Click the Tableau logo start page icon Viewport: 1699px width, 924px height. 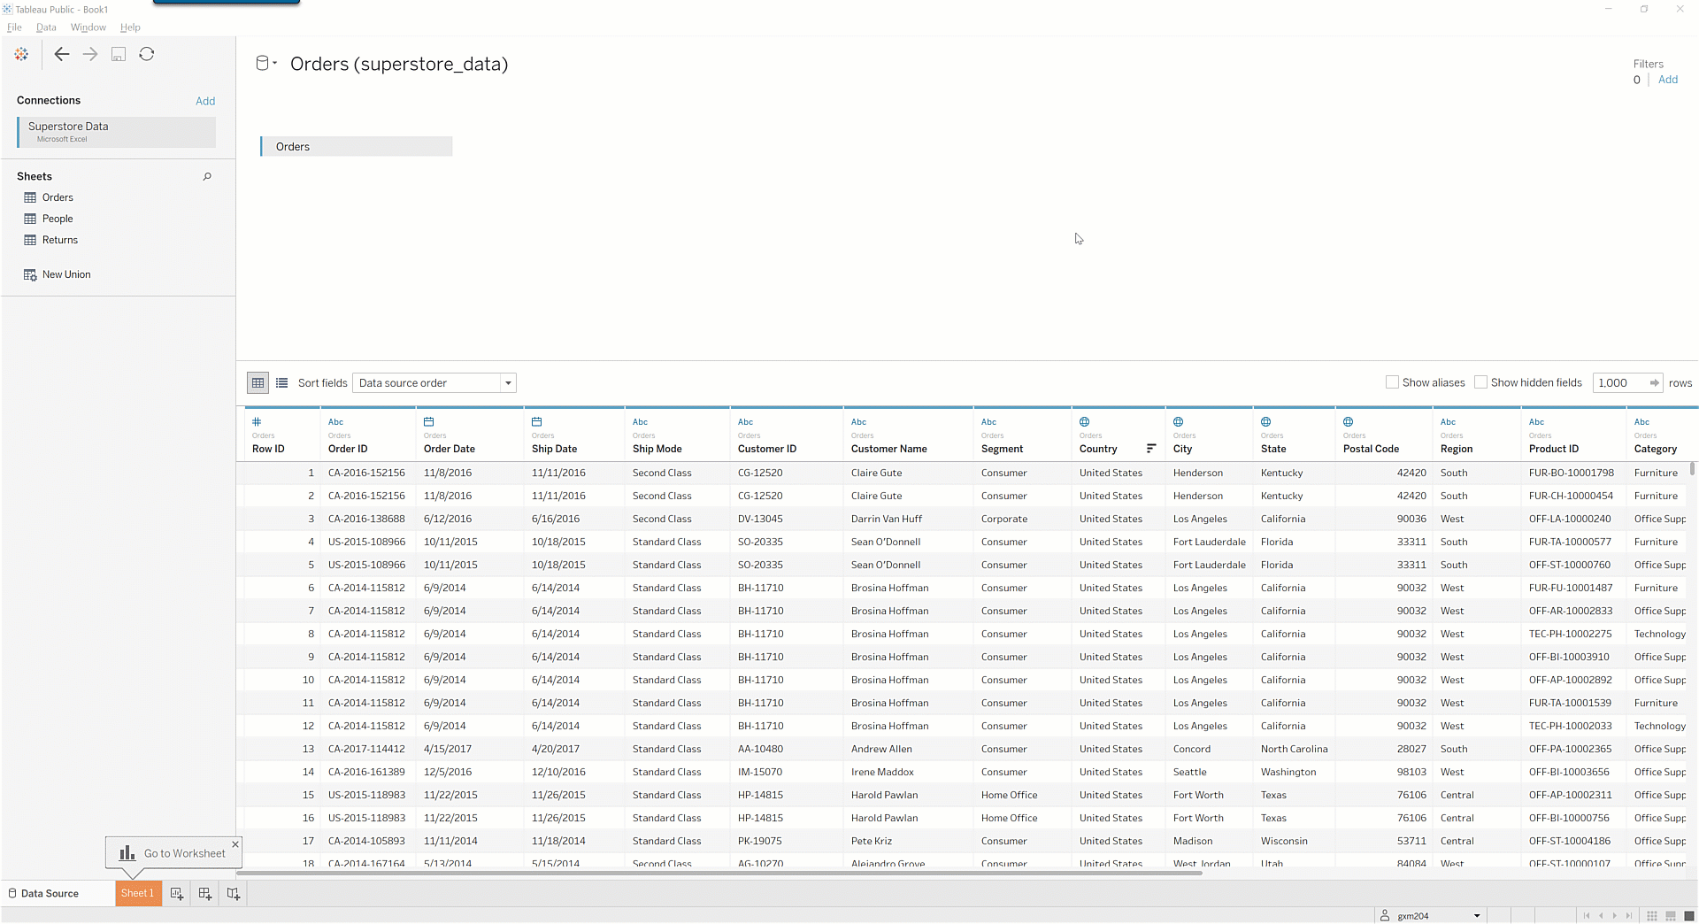[x=21, y=55]
